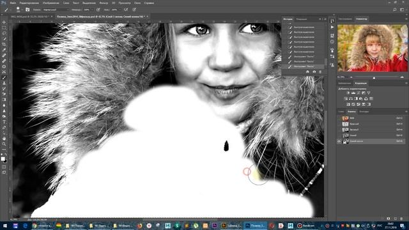Open the Channels panel flyout menu
This screenshot has width=409, height=230.
(406, 112)
